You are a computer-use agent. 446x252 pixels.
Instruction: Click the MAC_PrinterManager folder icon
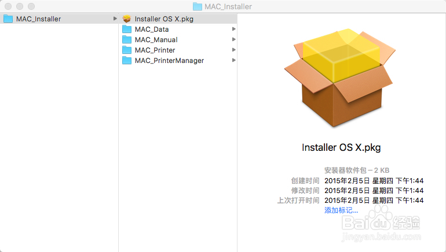(127, 61)
